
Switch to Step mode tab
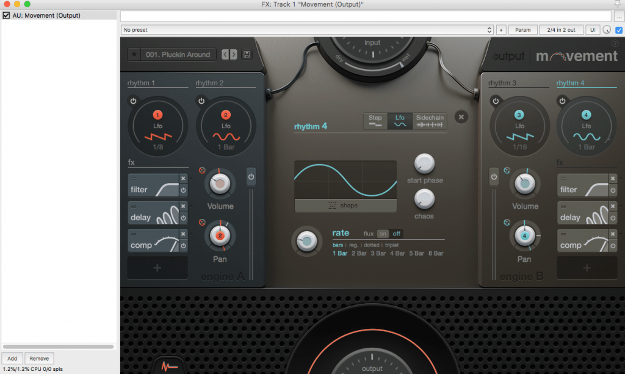coord(375,121)
